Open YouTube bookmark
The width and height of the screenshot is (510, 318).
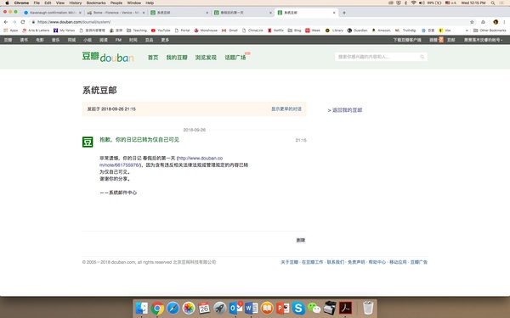(161, 31)
